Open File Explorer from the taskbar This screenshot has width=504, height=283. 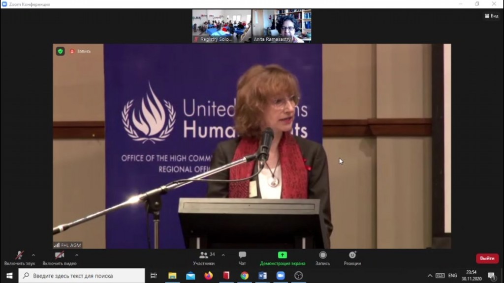172,276
